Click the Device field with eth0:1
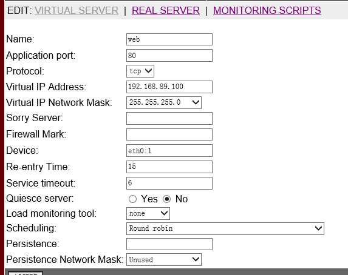Viewport: 348px width, 275px height. (x=169, y=151)
